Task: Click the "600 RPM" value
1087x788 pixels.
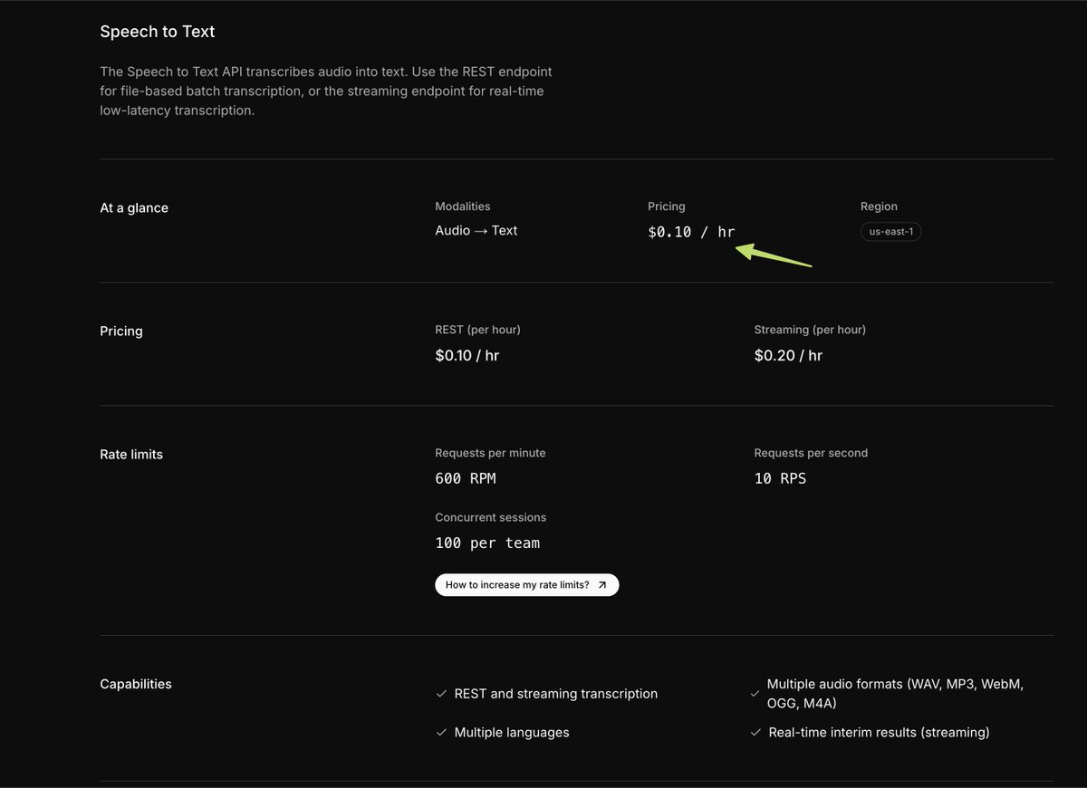Action: pyautogui.click(x=466, y=478)
